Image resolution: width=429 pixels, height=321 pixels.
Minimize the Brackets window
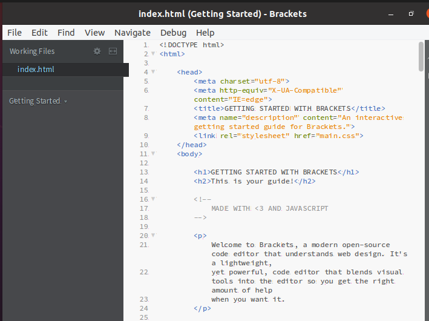click(x=391, y=14)
